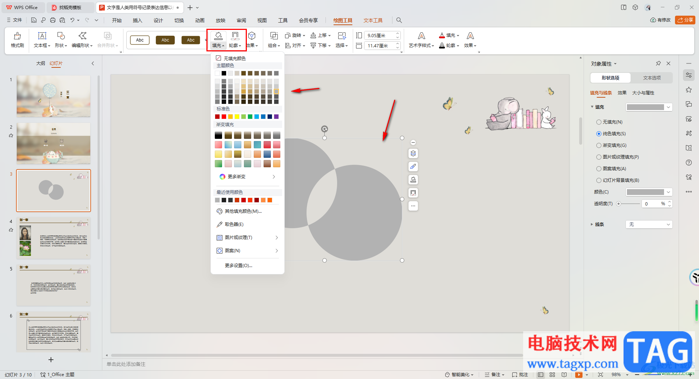699x379 pixels.
Task: Click the Share (分享) button
Action: [x=685, y=20]
